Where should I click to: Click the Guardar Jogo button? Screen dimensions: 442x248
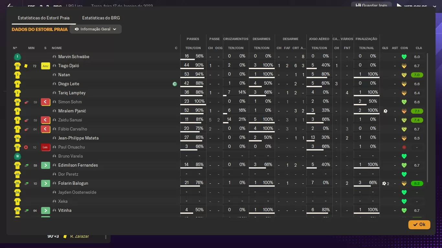click(x=371, y=5)
